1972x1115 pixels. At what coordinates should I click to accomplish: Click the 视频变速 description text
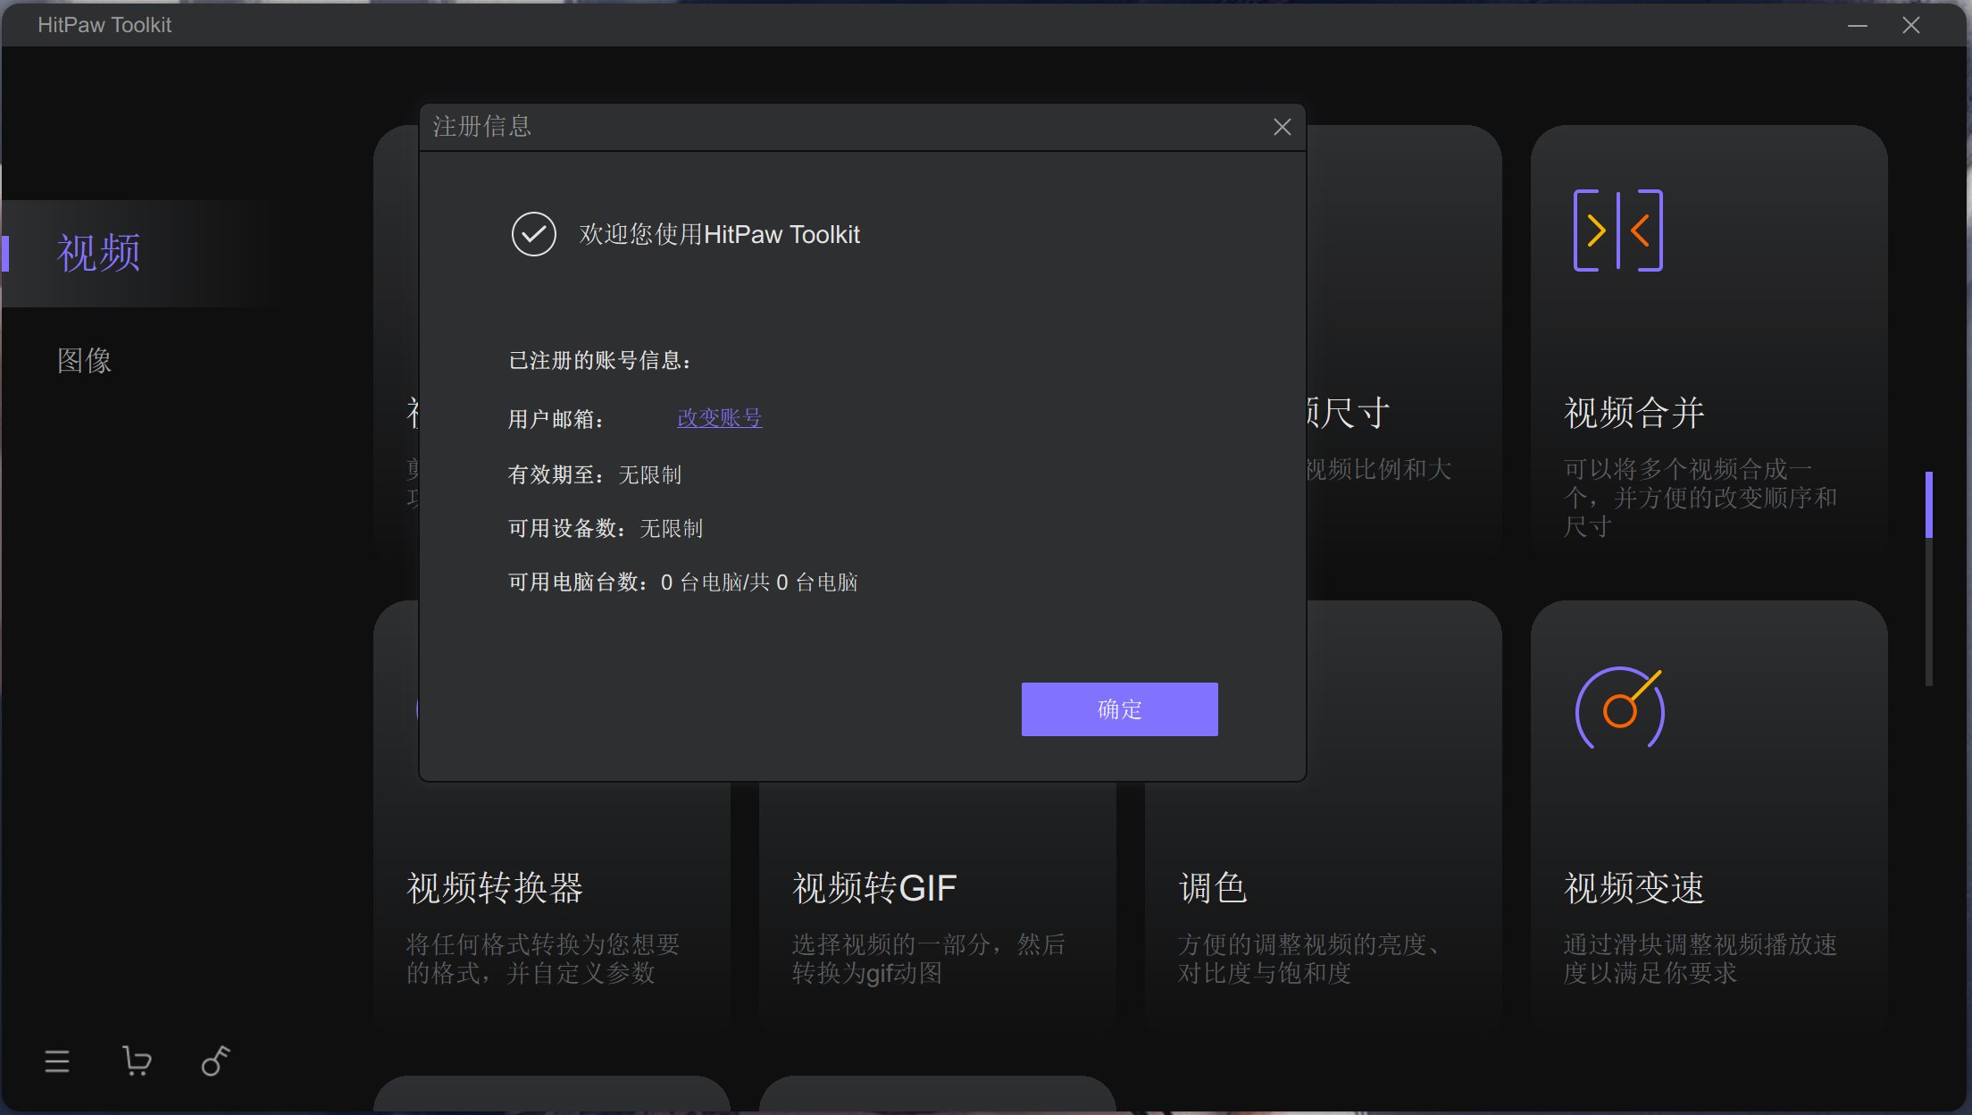point(1700,959)
